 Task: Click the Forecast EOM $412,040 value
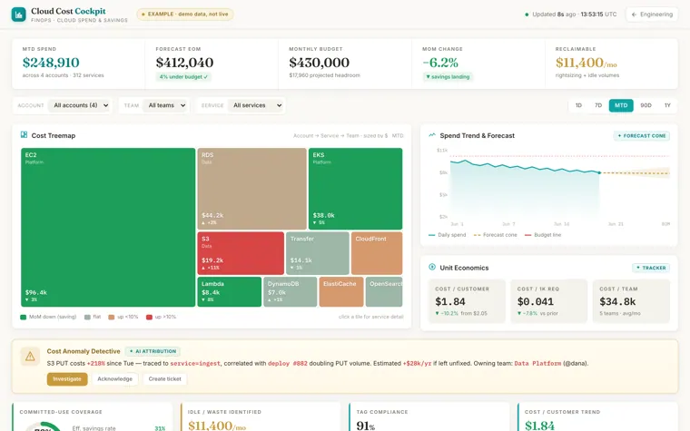[184, 63]
